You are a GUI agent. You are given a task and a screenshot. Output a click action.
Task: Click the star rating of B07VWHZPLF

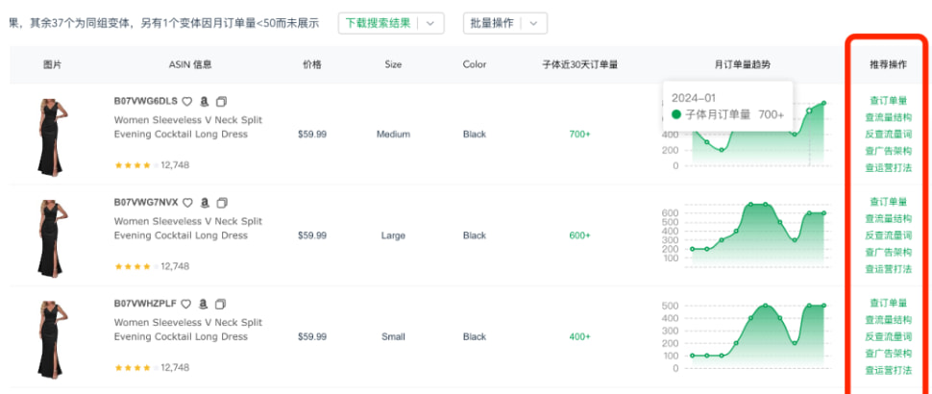pos(136,368)
